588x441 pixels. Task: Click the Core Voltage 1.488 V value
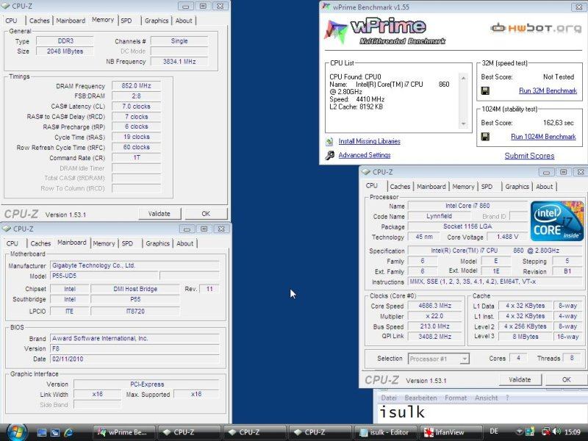[507, 237]
